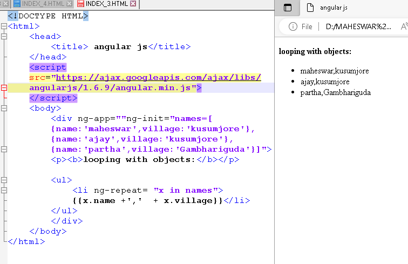The height and width of the screenshot is (264, 408).
Task: Close the partially hidden leftmost editor tab
Action: [x=5, y=4]
